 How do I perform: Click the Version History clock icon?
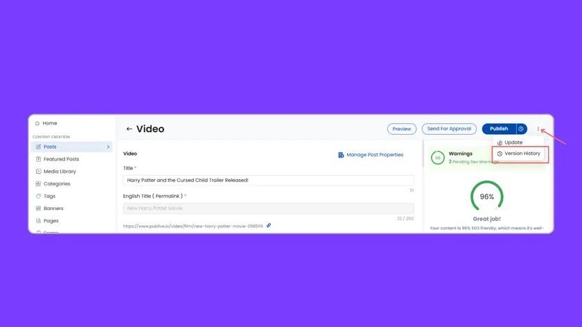pos(500,153)
